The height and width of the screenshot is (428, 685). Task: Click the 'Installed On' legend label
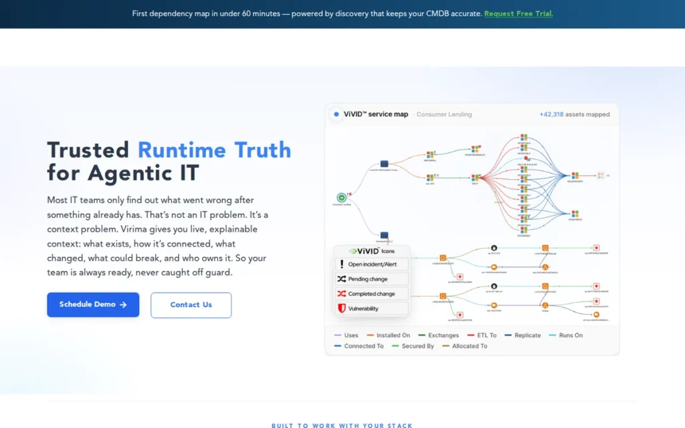(x=393, y=336)
